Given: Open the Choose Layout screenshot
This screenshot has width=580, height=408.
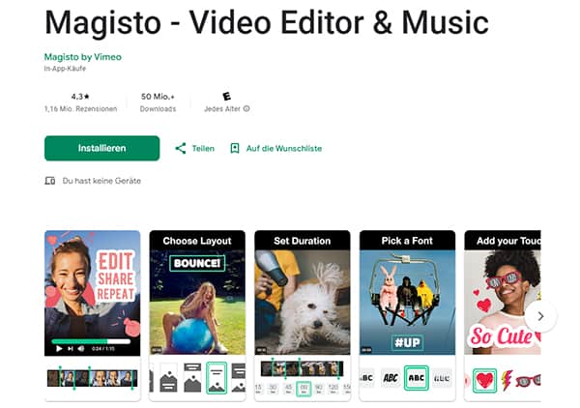Looking at the screenshot, I should [197, 315].
